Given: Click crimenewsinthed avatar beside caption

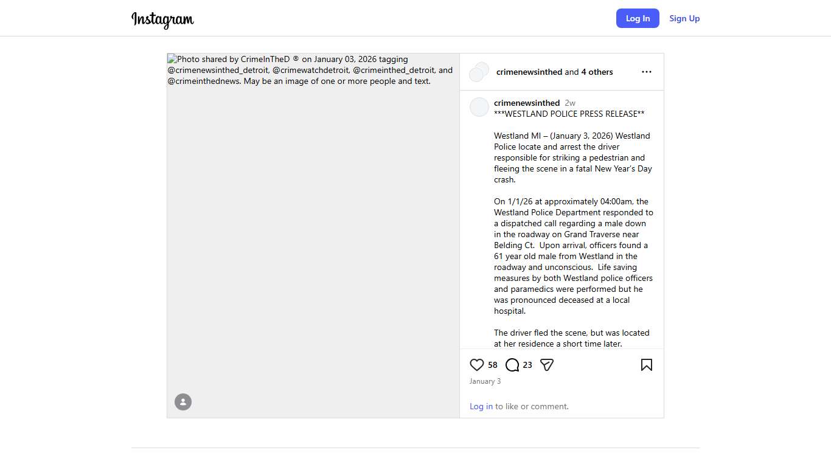Looking at the screenshot, I should click(479, 107).
